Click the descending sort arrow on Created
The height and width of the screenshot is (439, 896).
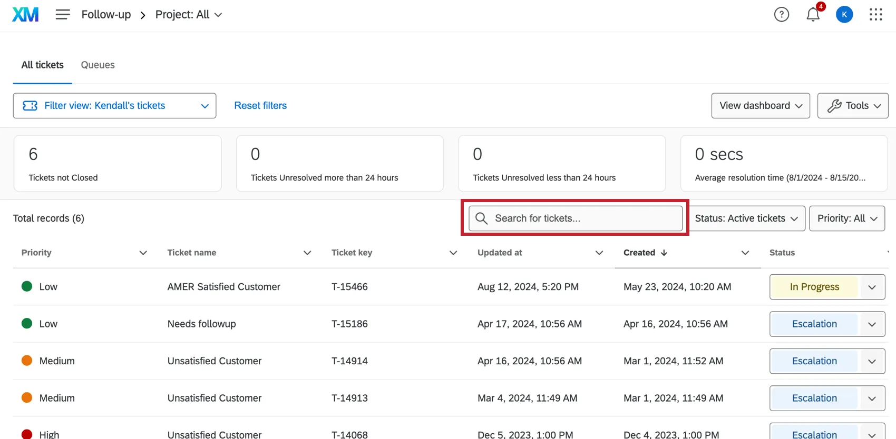tap(664, 253)
